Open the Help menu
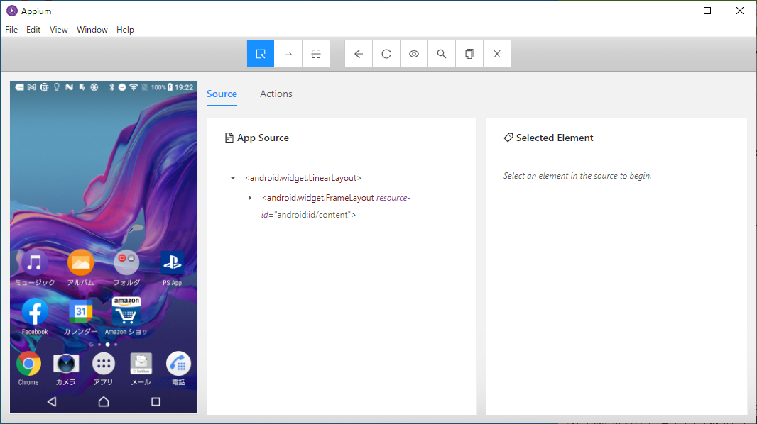The height and width of the screenshot is (424, 757). click(125, 30)
